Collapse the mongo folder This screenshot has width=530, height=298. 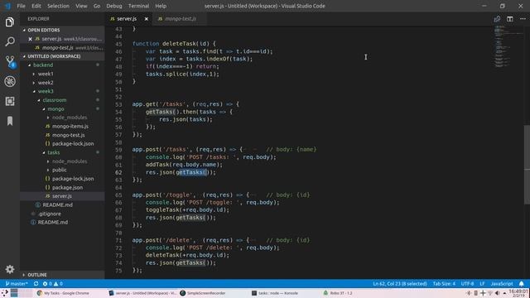[55, 108]
